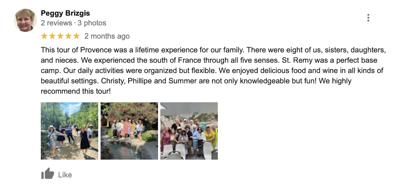The width and height of the screenshot is (398, 190).
Task: Click the fifth gold rating star
Action: click(x=77, y=36)
